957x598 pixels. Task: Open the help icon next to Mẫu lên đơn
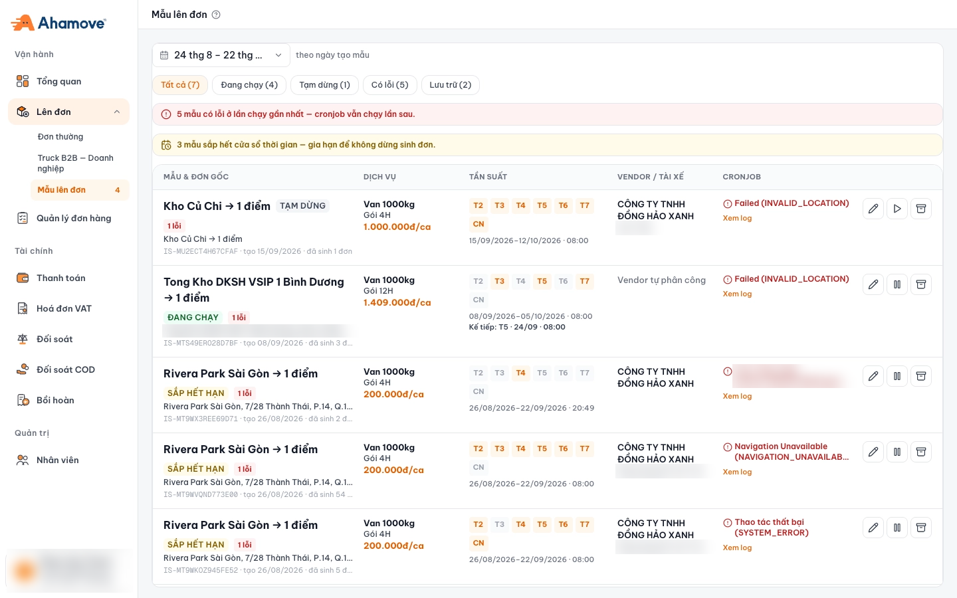click(216, 15)
